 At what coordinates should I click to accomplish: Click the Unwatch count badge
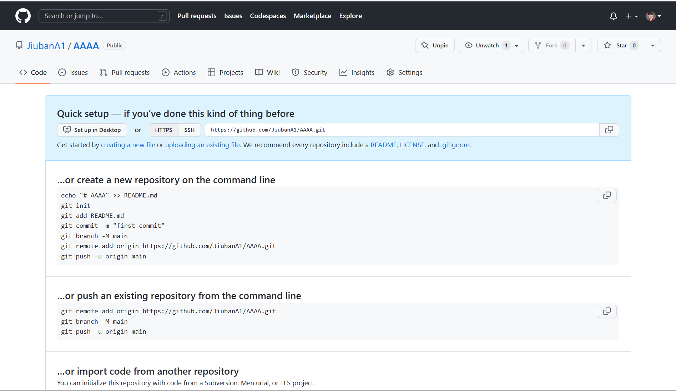click(x=506, y=45)
